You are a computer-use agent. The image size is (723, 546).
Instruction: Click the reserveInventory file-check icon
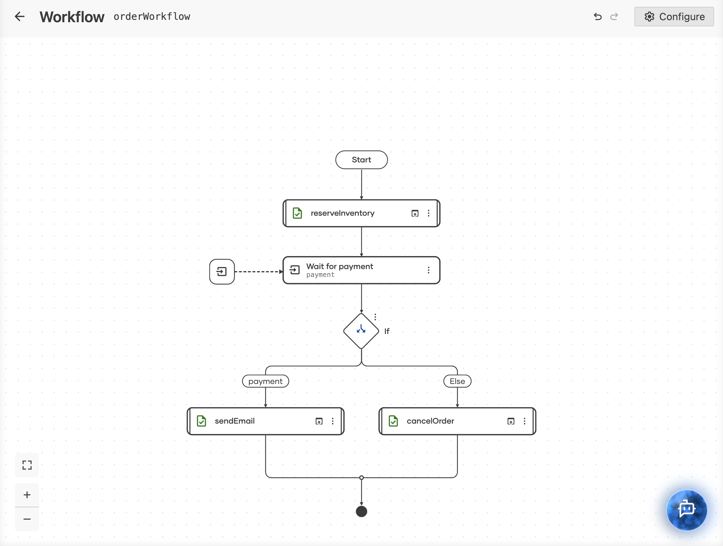coord(297,213)
